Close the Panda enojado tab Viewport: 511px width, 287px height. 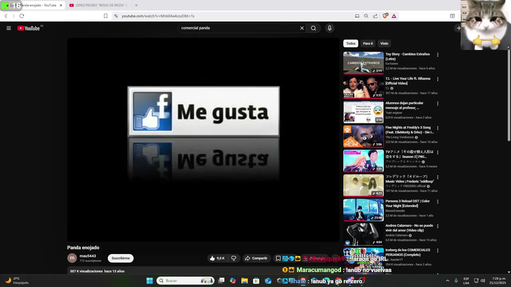point(61,5)
